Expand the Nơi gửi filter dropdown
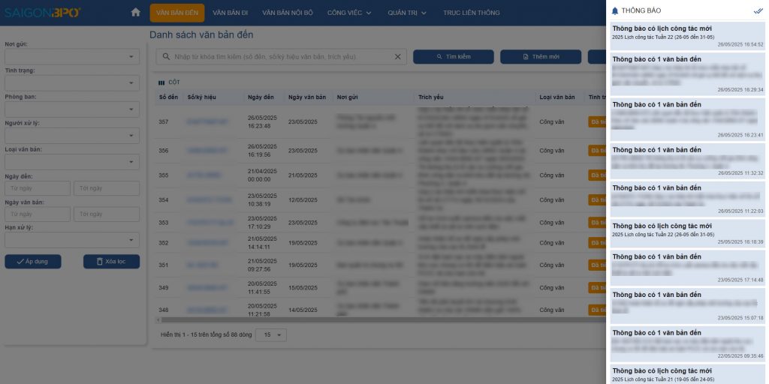 tap(72, 57)
